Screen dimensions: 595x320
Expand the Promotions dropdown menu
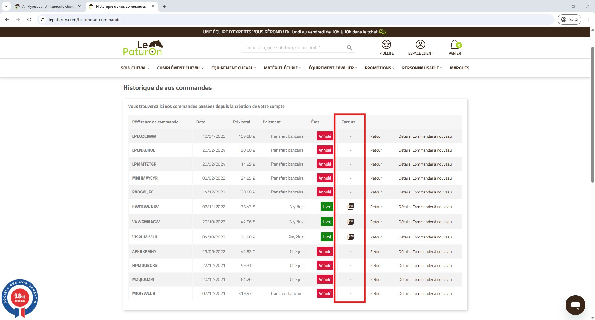pos(379,68)
